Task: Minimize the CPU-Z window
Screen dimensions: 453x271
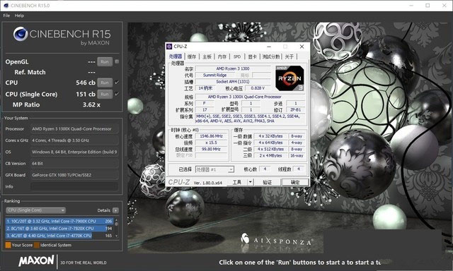Action: tap(269, 47)
